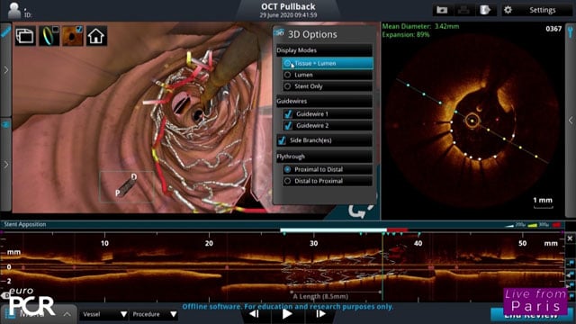Click the print icon in top toolbar
Screen dimensions: 576x324
463,10
